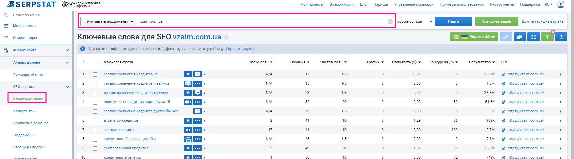Open Тарифы in top navigation

381,4
